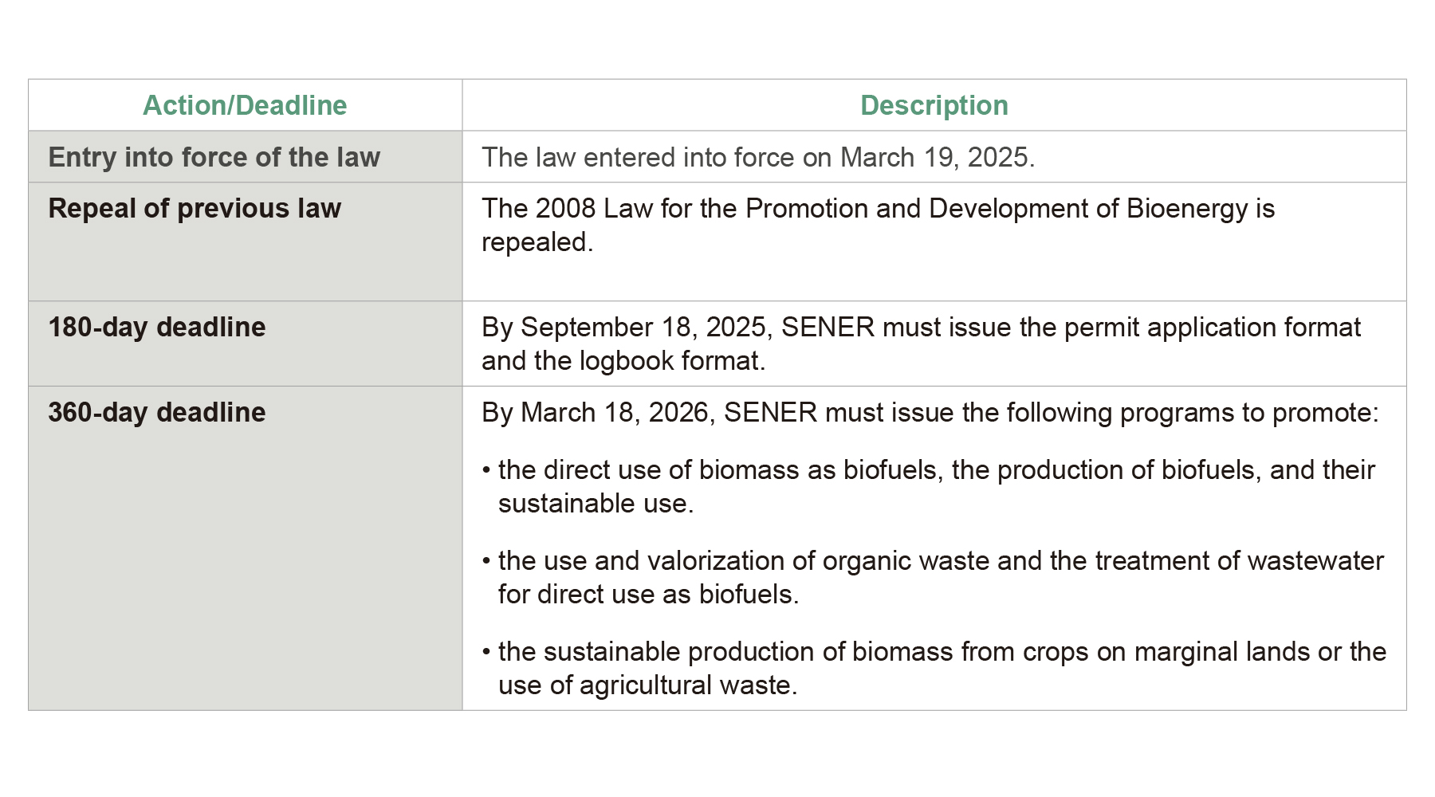Click the Description column header
The image size is (1435, 797).
pos(934,105)
